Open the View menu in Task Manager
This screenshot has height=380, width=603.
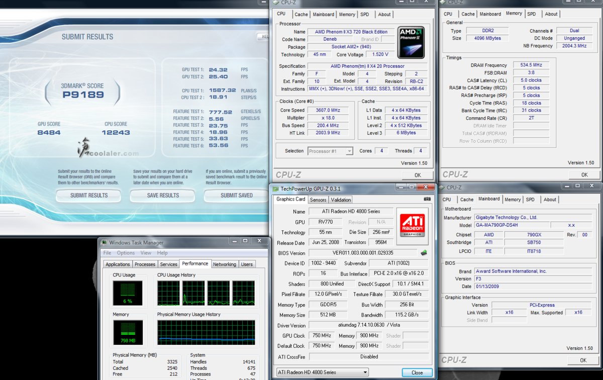pos(146,253)
